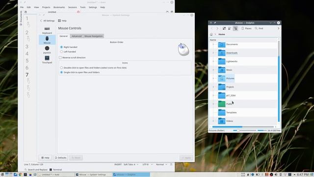Click the mouse illustration in Mouse Controls

[183, 49]
